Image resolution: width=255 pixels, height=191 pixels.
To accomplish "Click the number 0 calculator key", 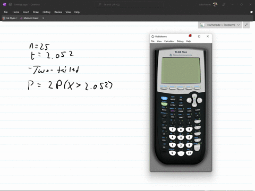I will tap(172, 153).
